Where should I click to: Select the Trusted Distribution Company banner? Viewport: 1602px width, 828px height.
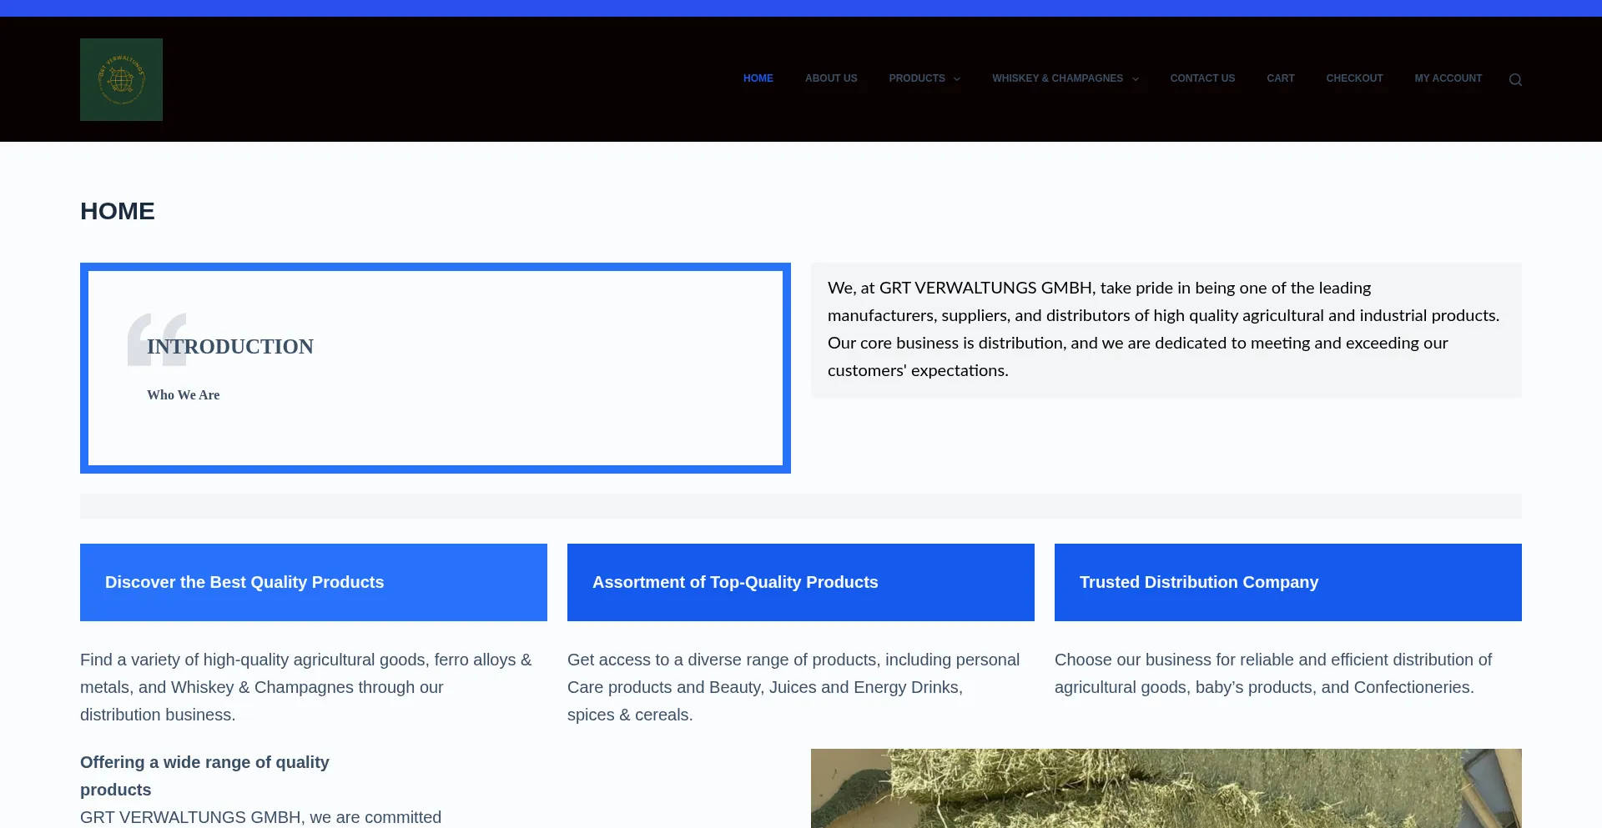[1288, 582]
